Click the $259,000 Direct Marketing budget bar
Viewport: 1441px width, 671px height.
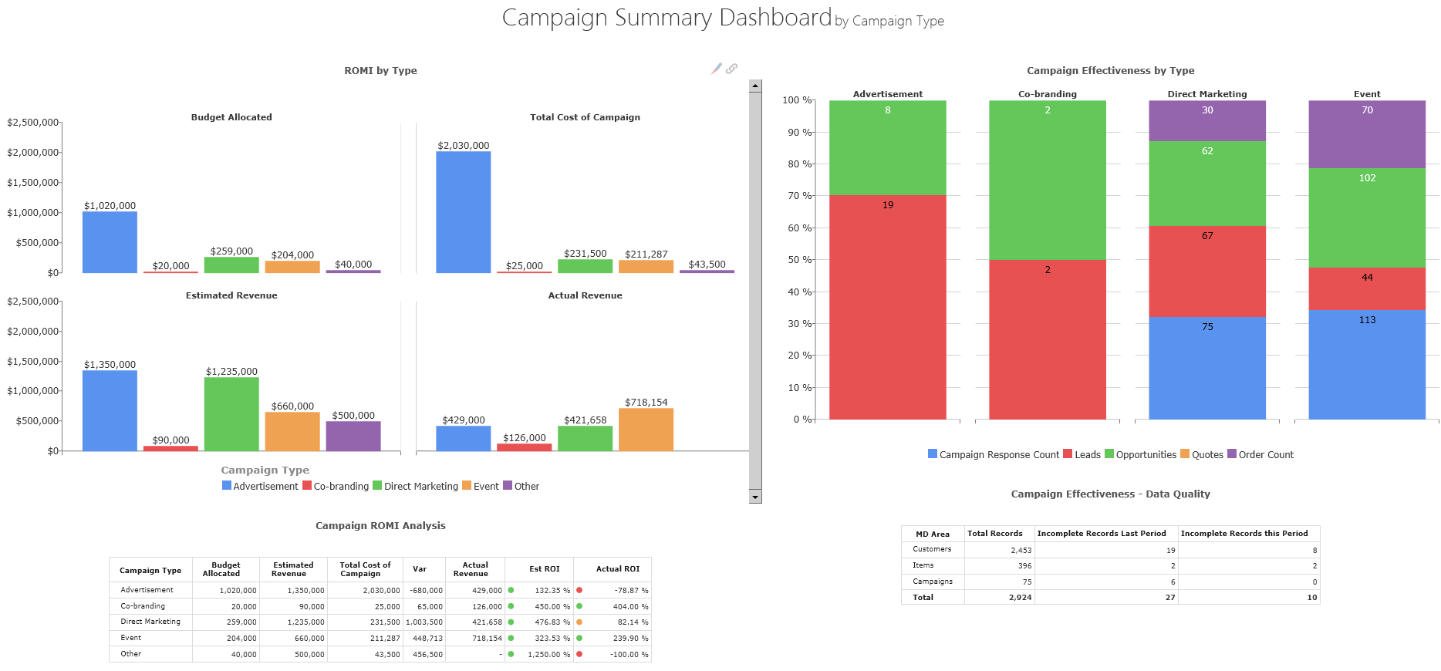click(x=231, y=265)
